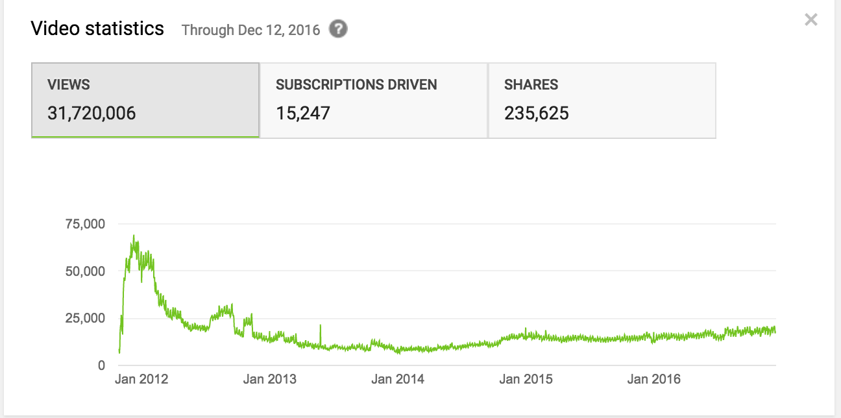Click the Jan 2013 x-axis label

(x=269, y=379)
